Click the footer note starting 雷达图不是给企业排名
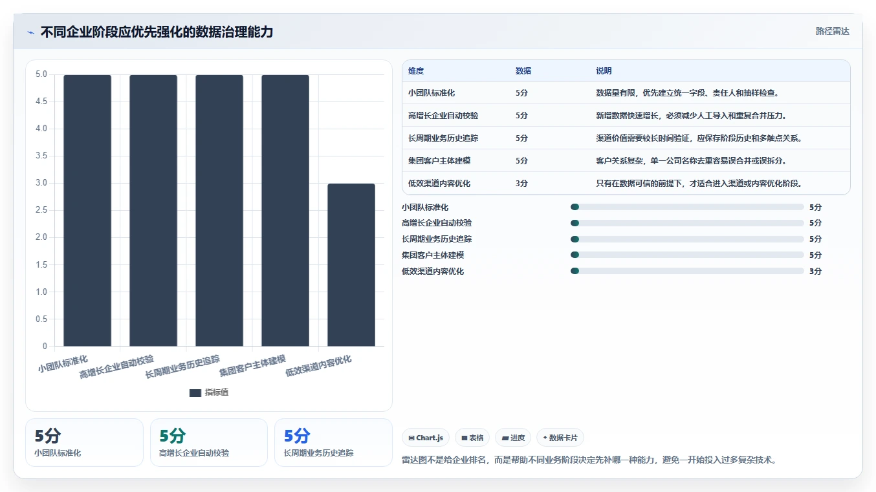Viewport: 876px width, 492px height. pyautogui.click(x=589, y=460)
